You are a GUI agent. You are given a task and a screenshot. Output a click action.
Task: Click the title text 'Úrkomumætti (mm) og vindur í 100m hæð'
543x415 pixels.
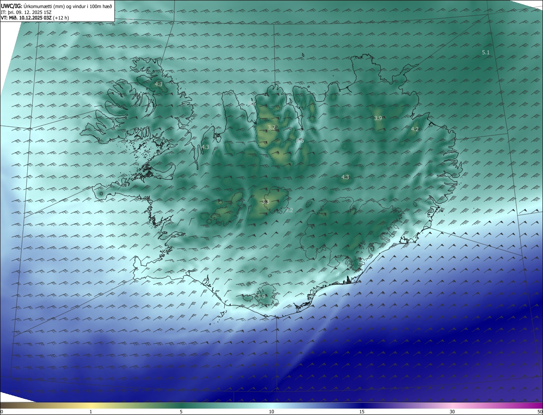(x=68, y=6)
